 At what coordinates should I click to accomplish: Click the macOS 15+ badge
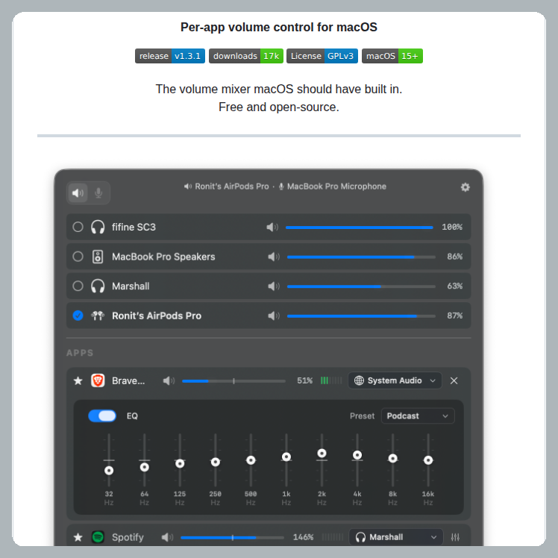point(392,56)
